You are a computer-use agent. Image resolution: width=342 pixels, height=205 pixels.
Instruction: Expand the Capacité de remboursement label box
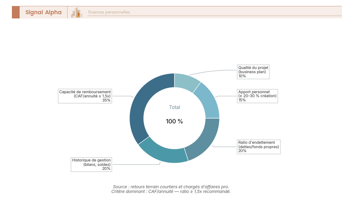click(x=85, y=96)
